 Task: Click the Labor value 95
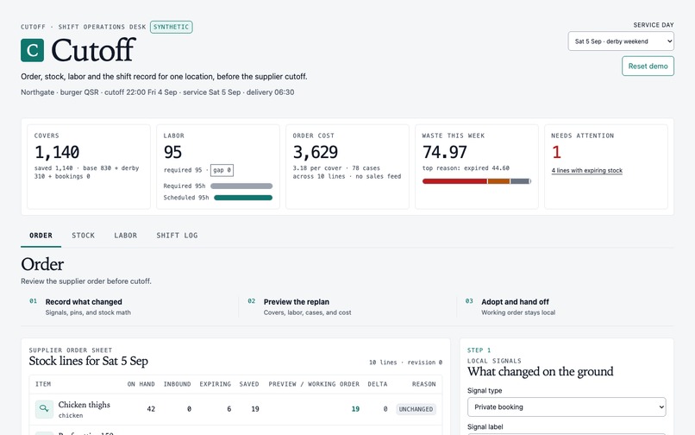click(172, 152)
